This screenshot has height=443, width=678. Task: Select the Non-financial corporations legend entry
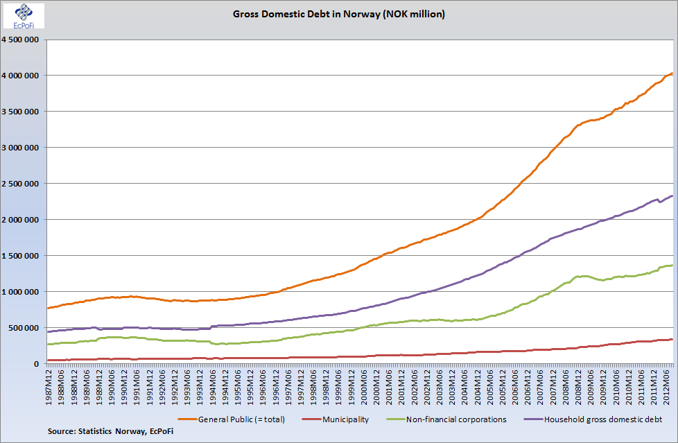(x=452, y=419)
